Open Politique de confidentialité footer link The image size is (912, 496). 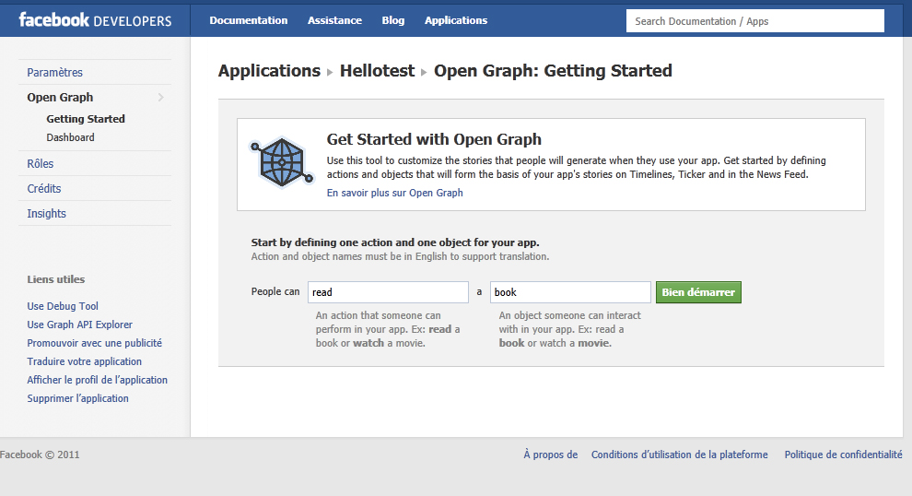tap(843, 455)
